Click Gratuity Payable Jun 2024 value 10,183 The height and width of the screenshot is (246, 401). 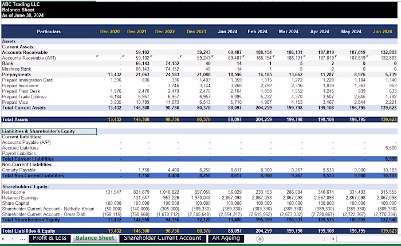point(390,170)
